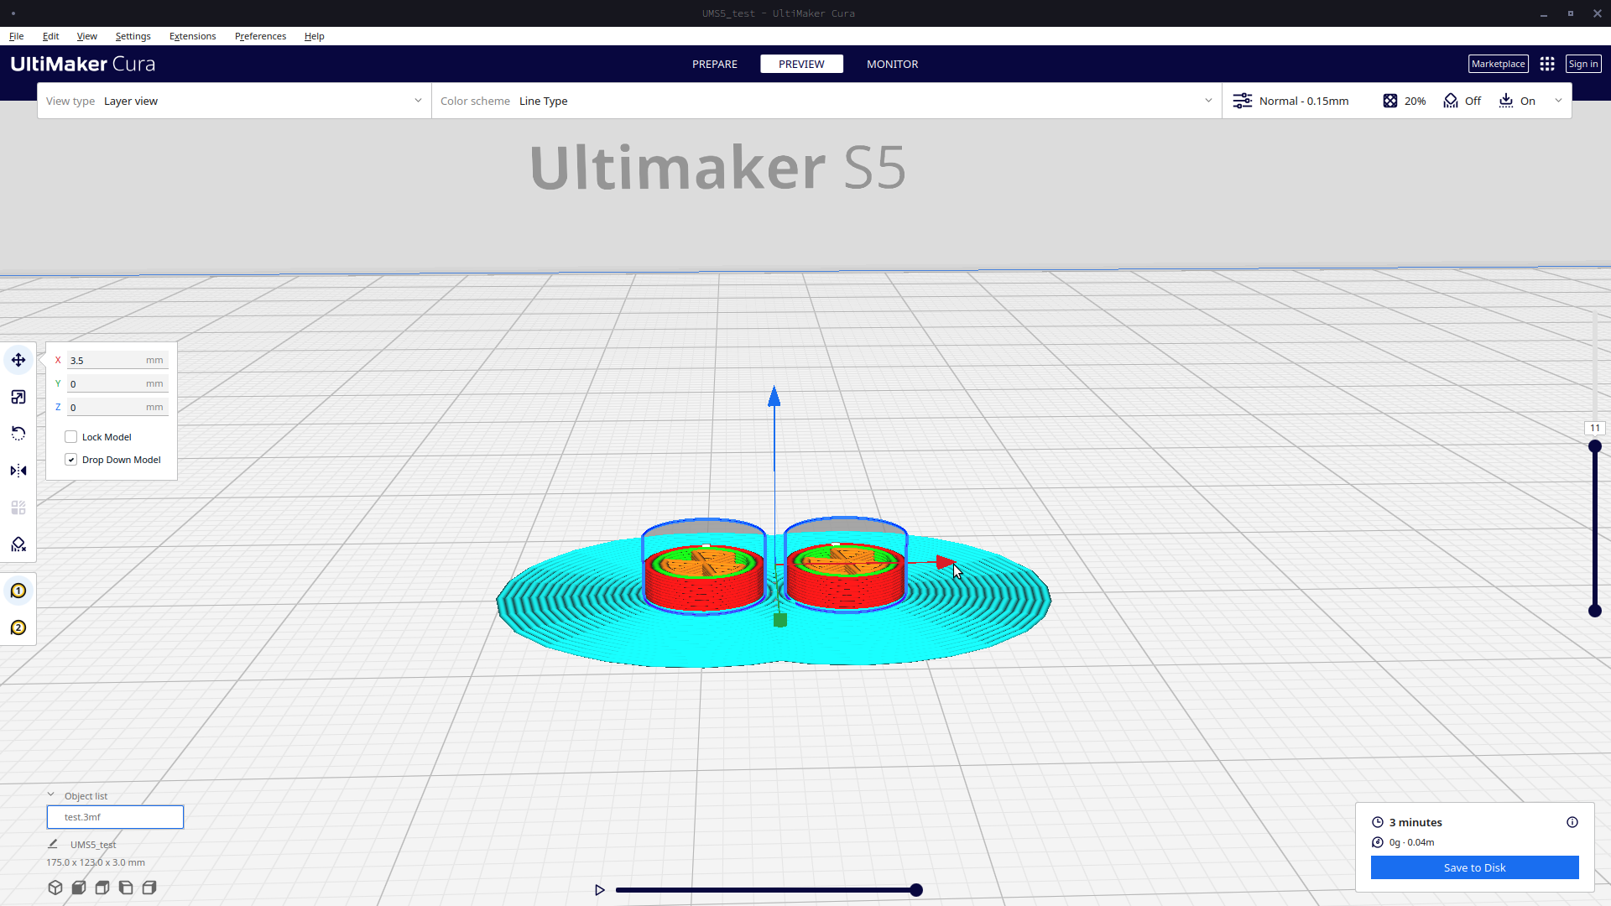Screen dimensions: 1611x906
Task: Click the Sign in button
Action: pos(1582,64)
